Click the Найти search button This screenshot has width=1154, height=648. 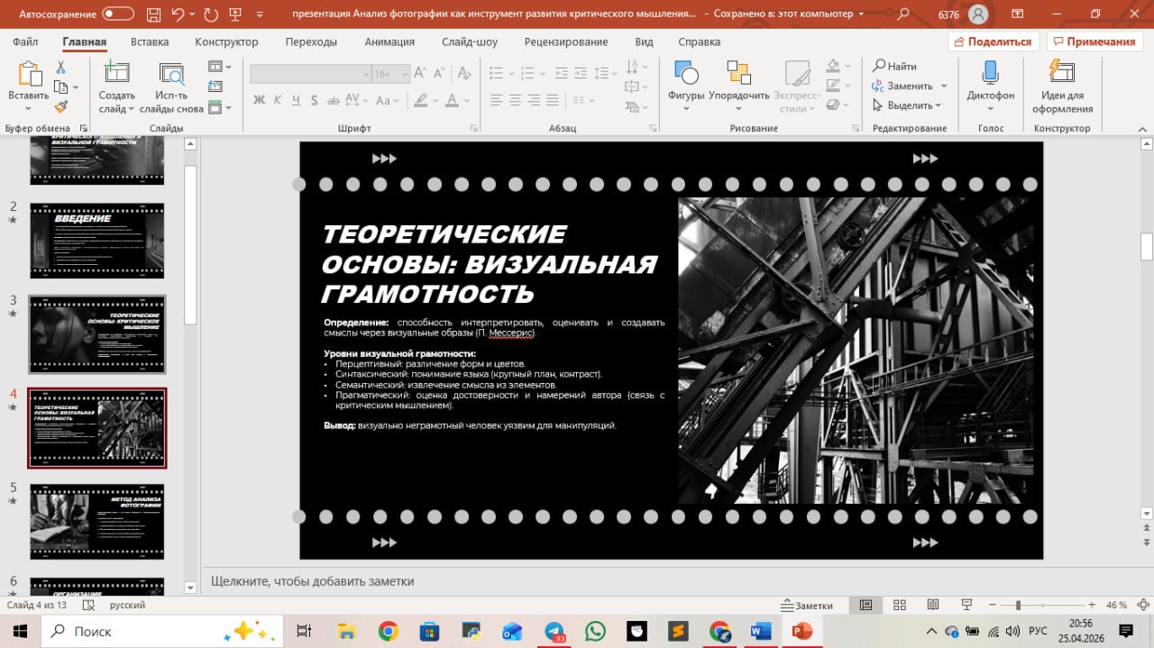(x=894, y=66)
